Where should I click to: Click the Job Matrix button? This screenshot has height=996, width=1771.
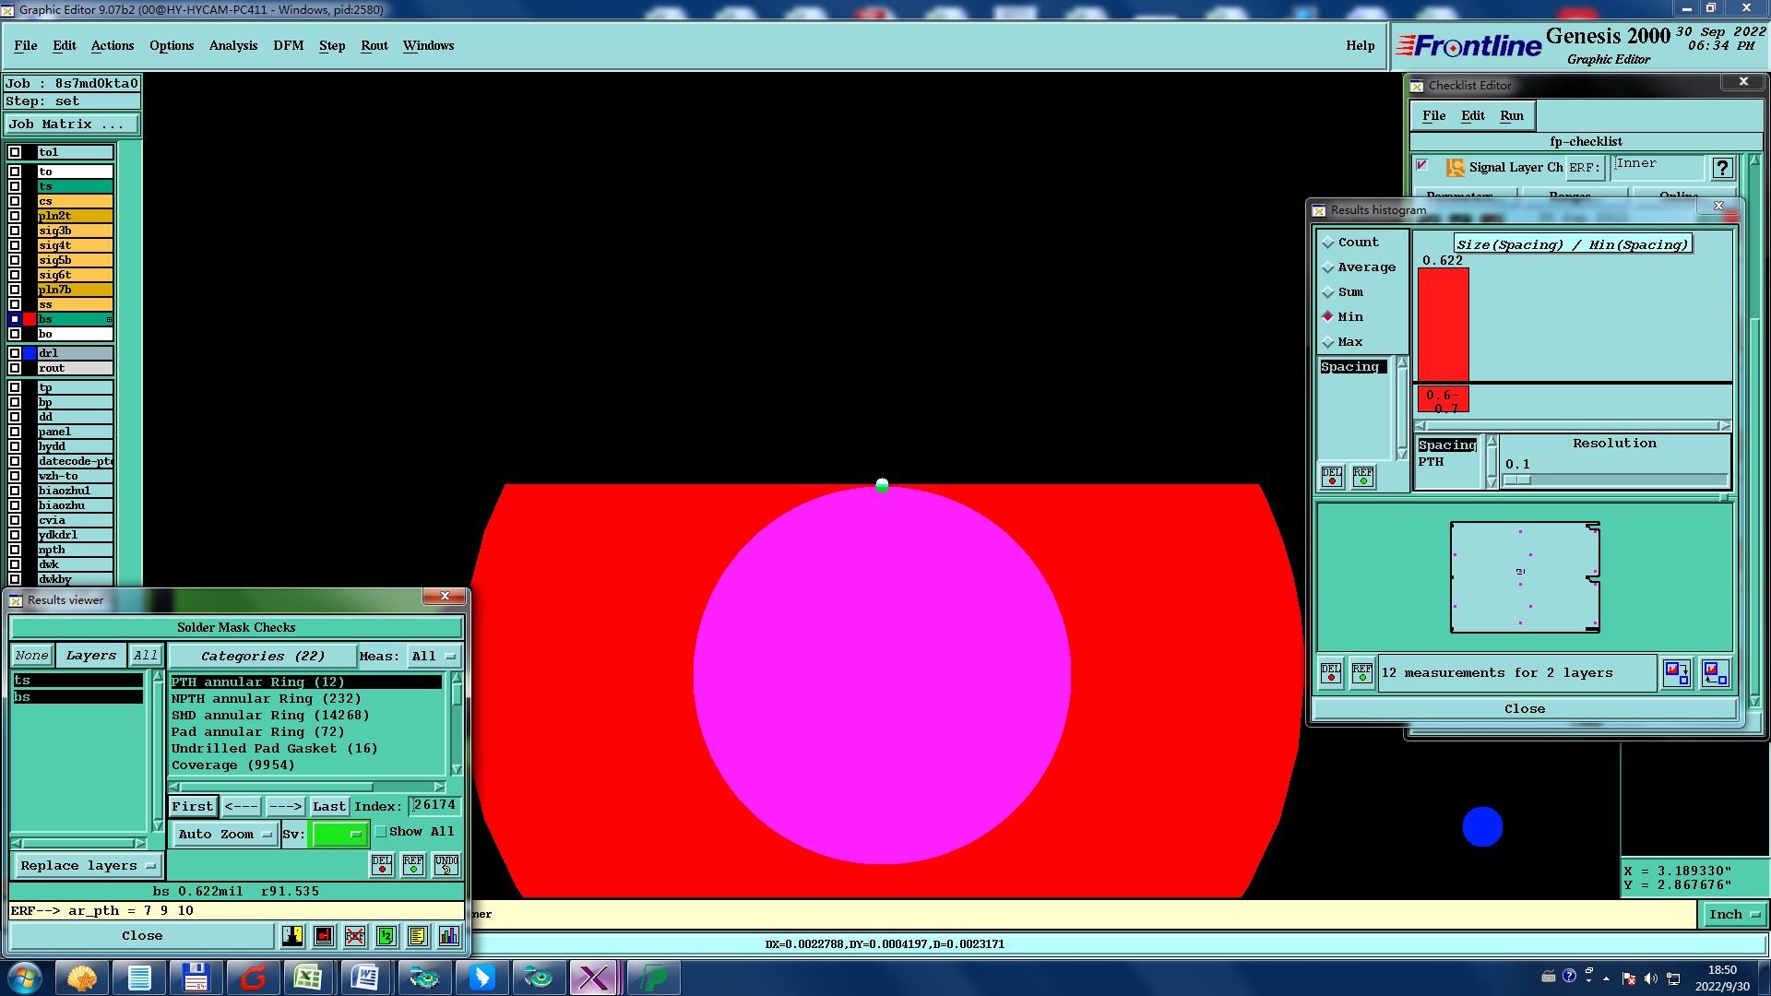click(72, 125)
